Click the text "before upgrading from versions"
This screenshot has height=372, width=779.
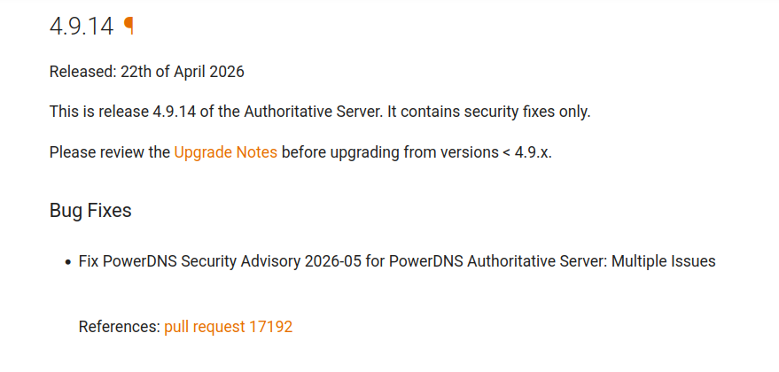point(389,152)
